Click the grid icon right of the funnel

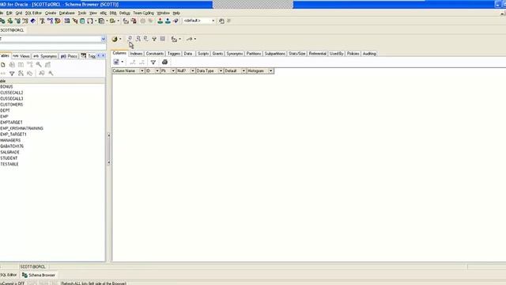point(162,39)
